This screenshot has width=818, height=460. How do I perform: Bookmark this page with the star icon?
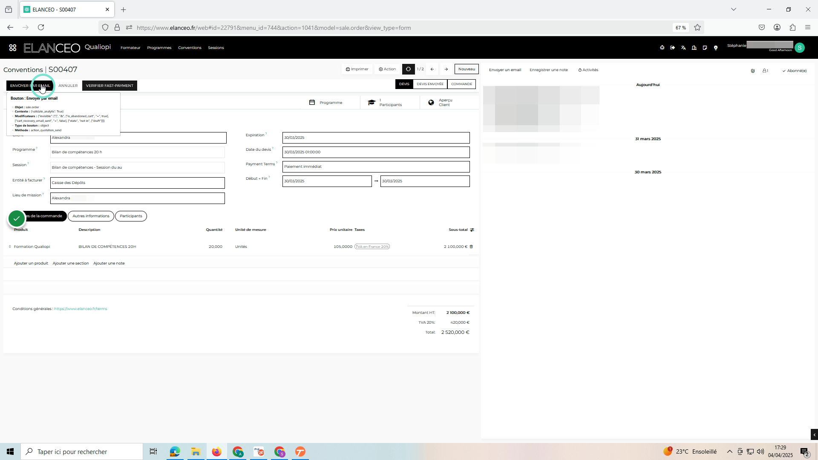tap(697, 28)
